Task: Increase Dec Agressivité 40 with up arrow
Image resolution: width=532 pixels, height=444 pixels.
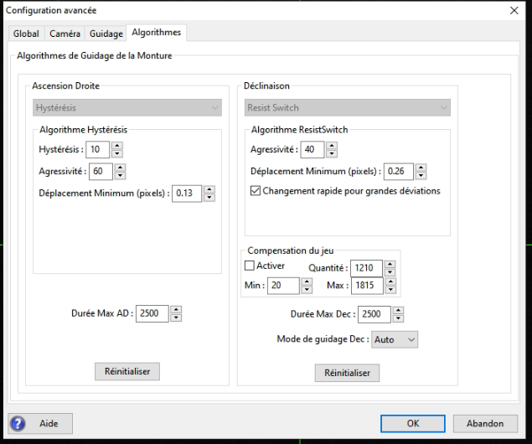Action: [332, 146]
